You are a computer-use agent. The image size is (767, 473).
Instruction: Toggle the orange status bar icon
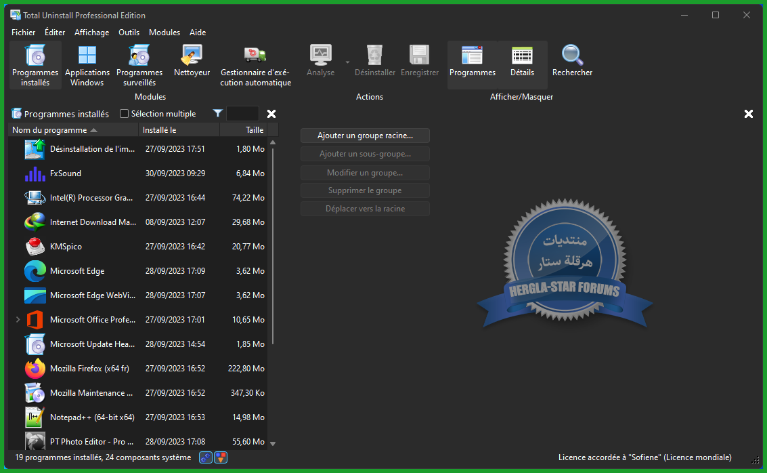(x=221, y=457)
